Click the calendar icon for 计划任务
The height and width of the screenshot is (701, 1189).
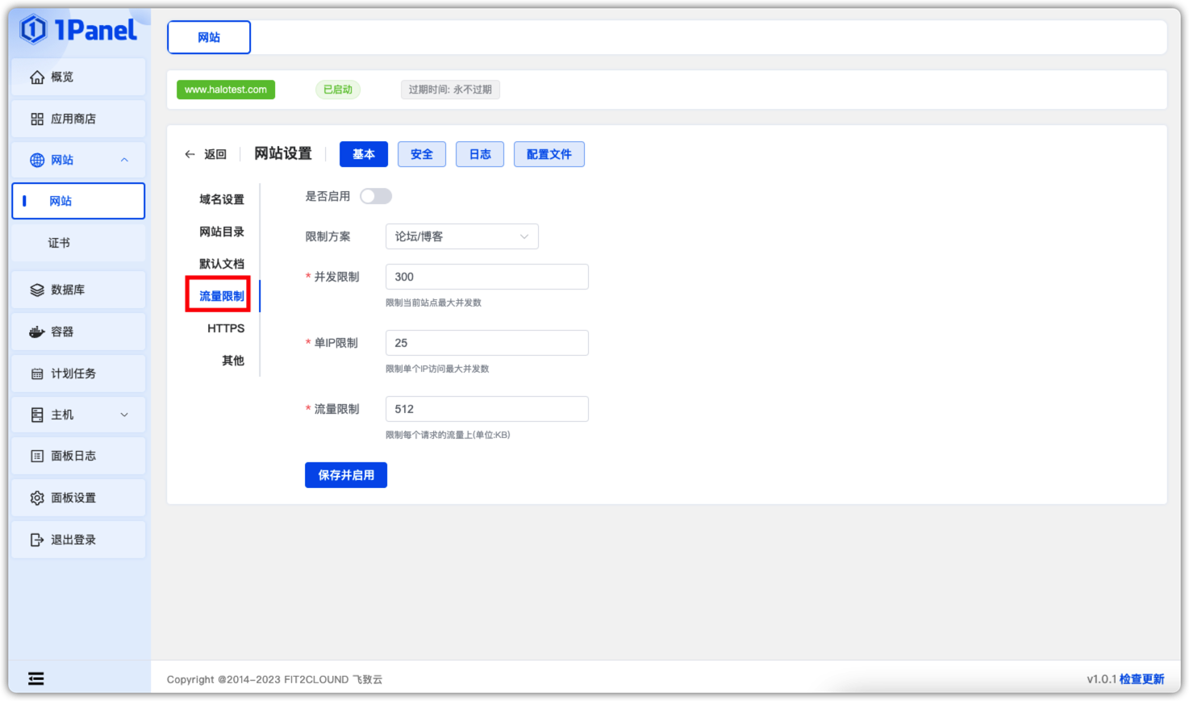[37, 374]
